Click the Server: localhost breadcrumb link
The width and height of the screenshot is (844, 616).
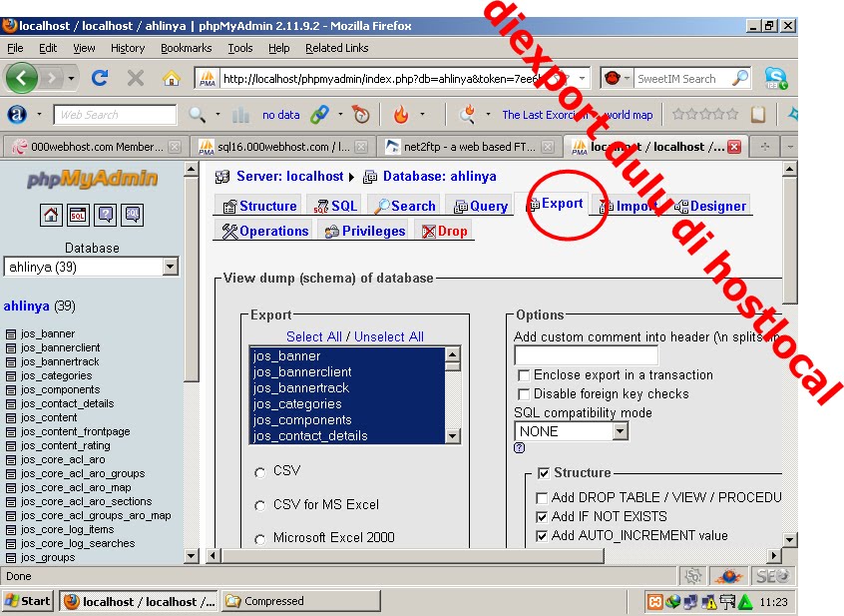click(x=289, y=176)
